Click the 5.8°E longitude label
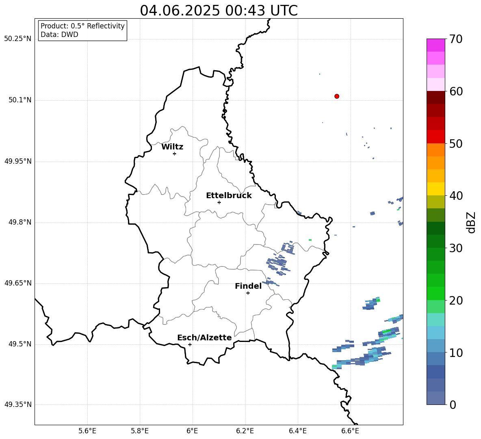This screenshot has width=481, height=439. click(x=140, y=431)
